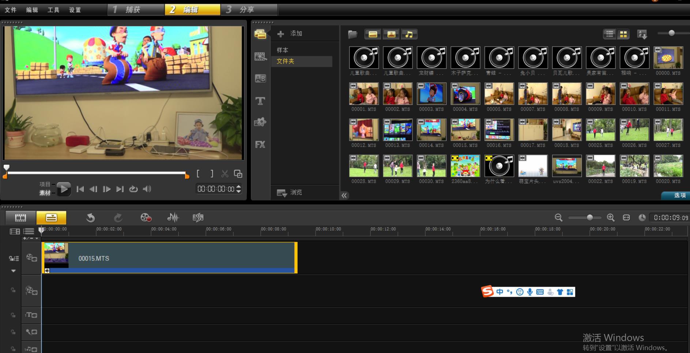Click the system volume speaker in preview controls
This screenshot has height=353, width=690.
(x=147, y=189)
